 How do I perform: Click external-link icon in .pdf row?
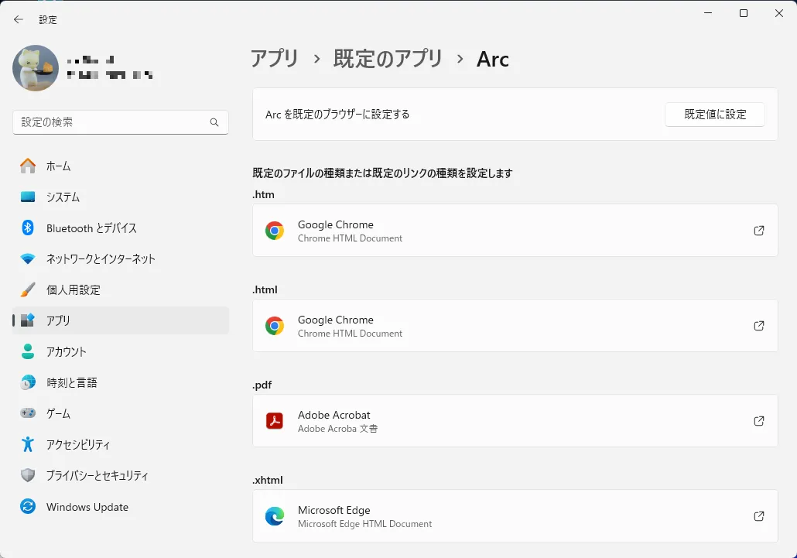759,421
